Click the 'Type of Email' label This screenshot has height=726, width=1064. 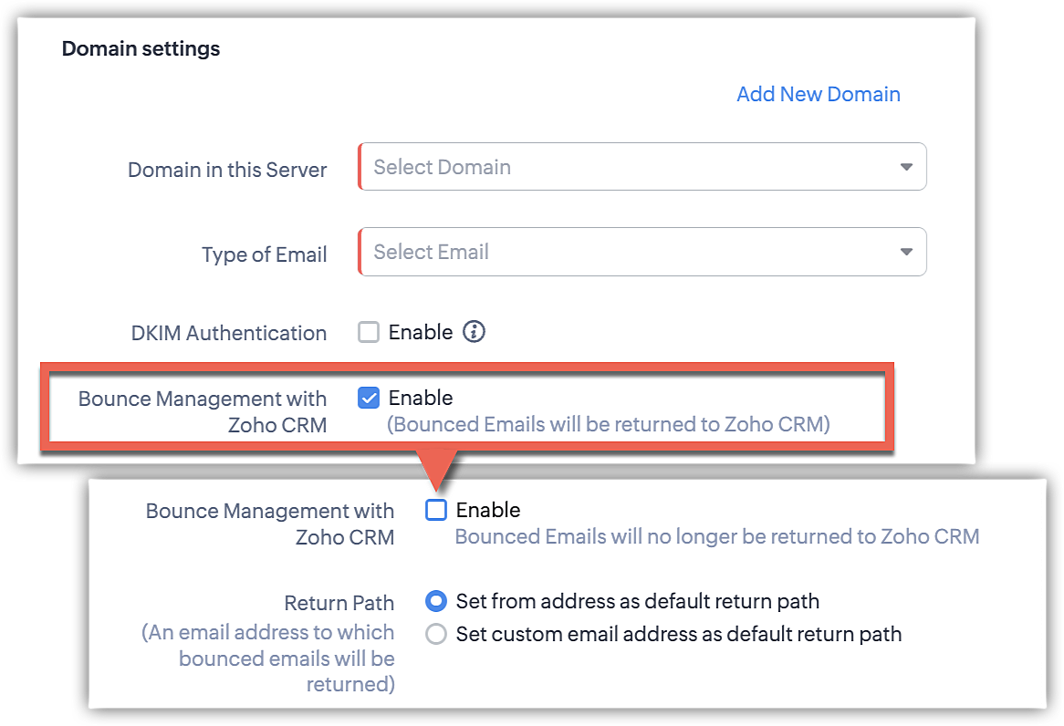point(264,254)
